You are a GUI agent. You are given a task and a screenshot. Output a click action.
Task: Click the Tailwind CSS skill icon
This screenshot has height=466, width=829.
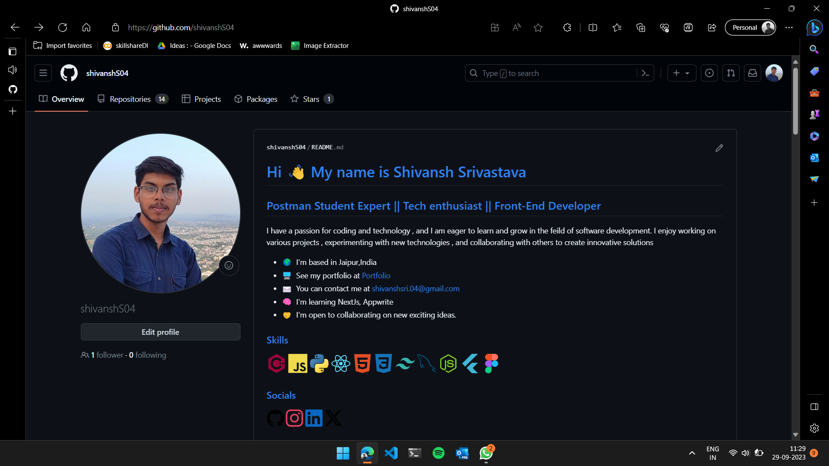(405, 363)
